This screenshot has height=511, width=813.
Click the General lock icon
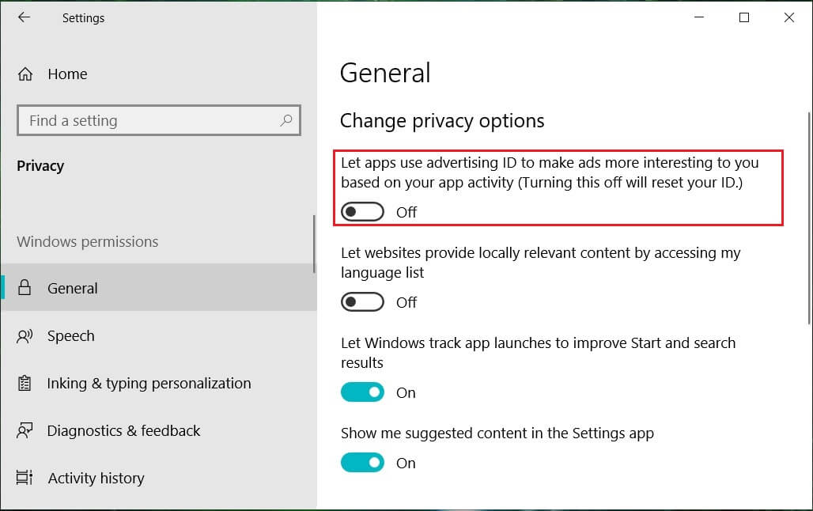[25, 289]
